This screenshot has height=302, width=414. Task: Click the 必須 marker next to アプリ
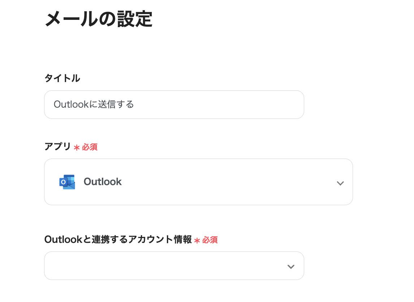click(x=90, y=147)
